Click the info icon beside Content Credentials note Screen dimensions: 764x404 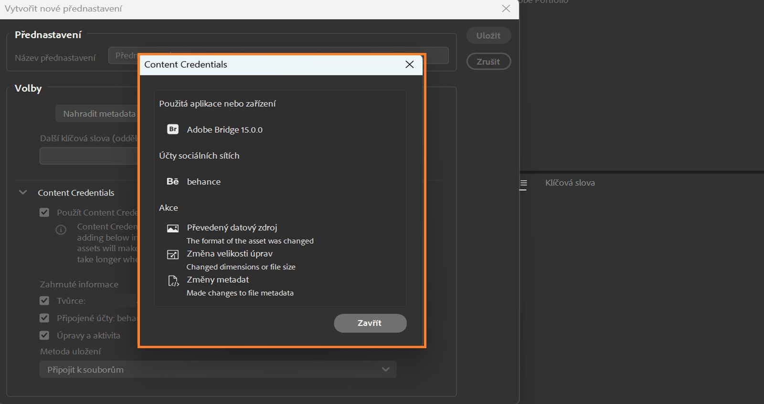click(61, 230)
